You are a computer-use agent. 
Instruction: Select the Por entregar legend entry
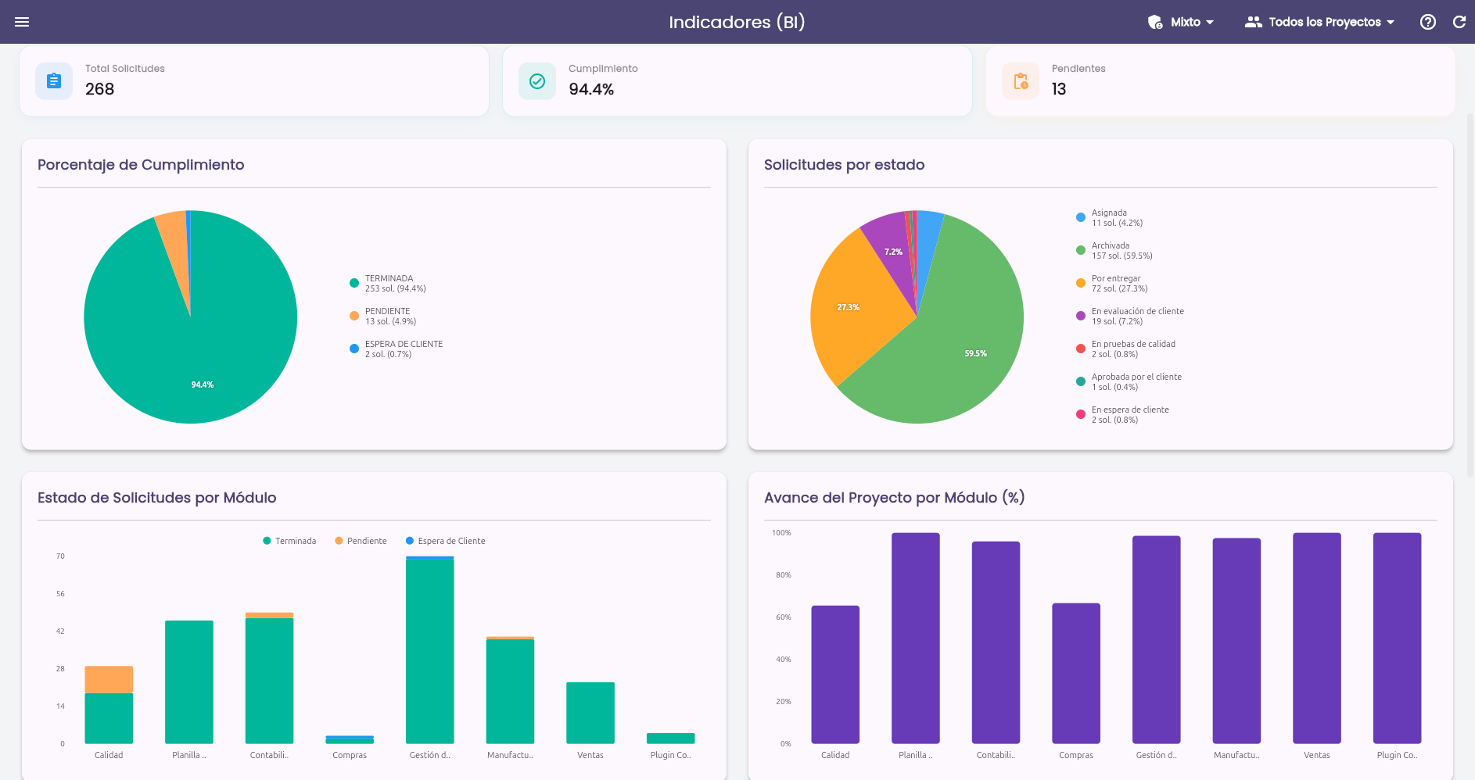(x=1112, y=283)
